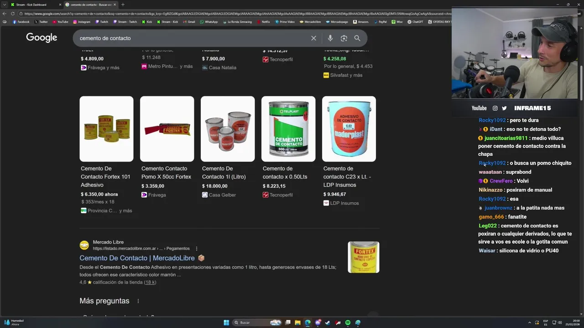
Task: Click the page vertical scrollbar
Action: pyautogui.click(x=582, y=82)
